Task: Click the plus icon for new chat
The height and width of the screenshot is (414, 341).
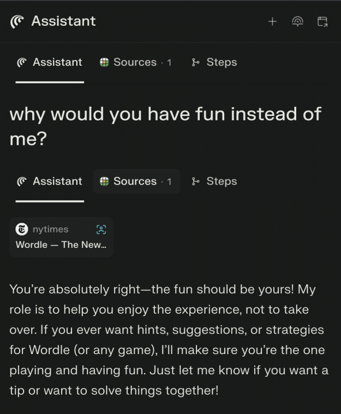Action: [x=272, y=21]
